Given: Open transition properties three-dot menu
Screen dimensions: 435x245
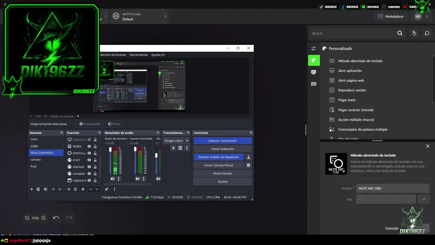Looking at the screenshot, I should pyautogui.click(x=187, y=148).
